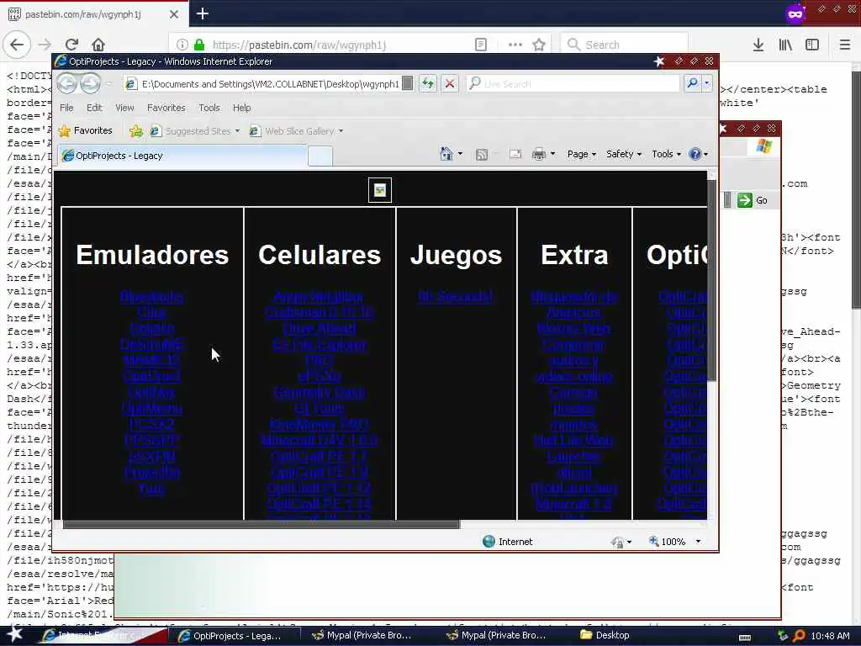The image size is (861, 646).
Task: Open new blank IE tab
Action: pos(320,156)
